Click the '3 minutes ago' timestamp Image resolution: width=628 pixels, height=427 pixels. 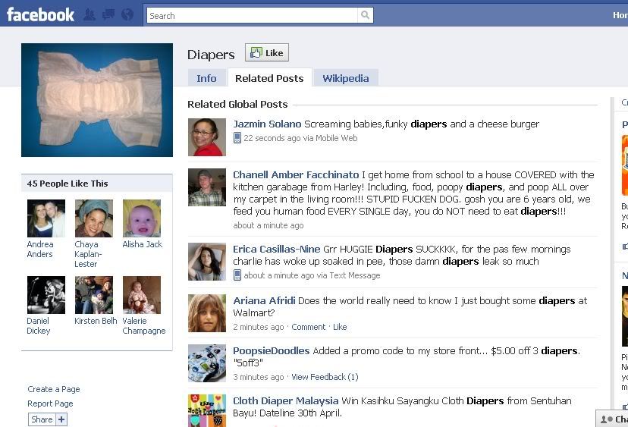click(259, 377)
